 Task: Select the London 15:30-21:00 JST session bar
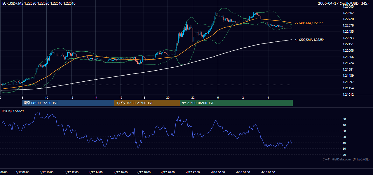(147, 103)
